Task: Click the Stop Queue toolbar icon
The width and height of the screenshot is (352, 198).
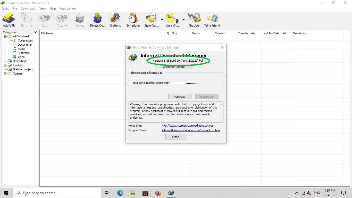Action: click(x=173, y=20)
